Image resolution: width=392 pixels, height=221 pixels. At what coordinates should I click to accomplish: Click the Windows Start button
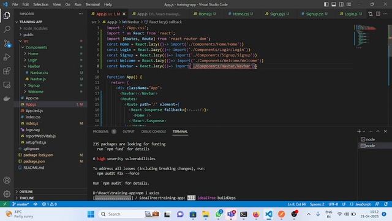click(91, 214)
